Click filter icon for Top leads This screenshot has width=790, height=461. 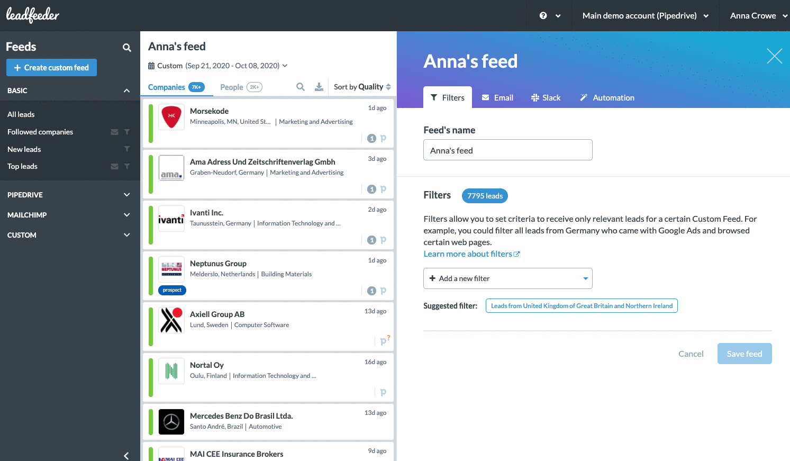127,166
